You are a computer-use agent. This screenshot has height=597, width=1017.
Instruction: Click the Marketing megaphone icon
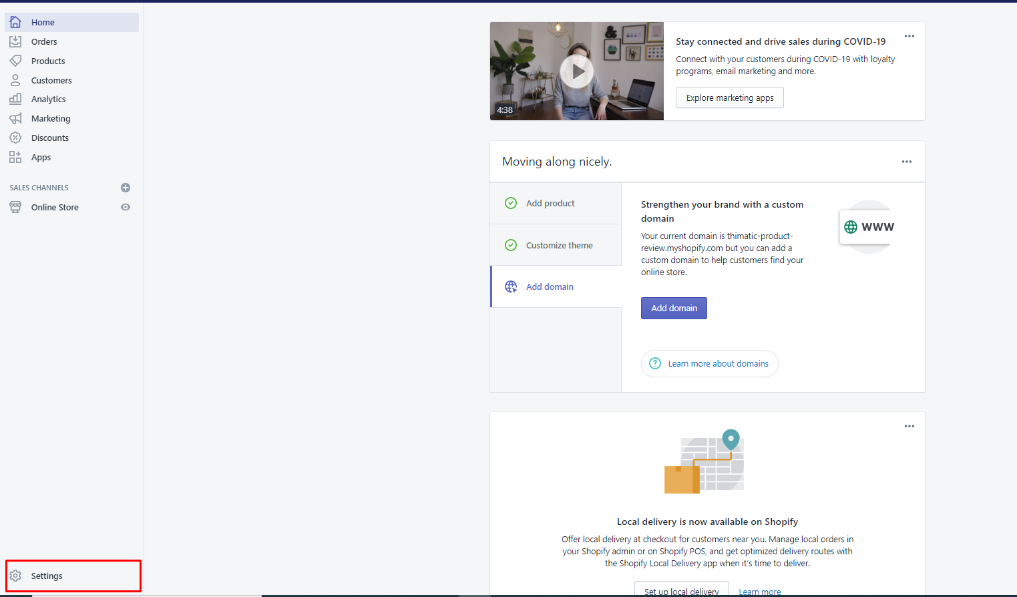15,118
